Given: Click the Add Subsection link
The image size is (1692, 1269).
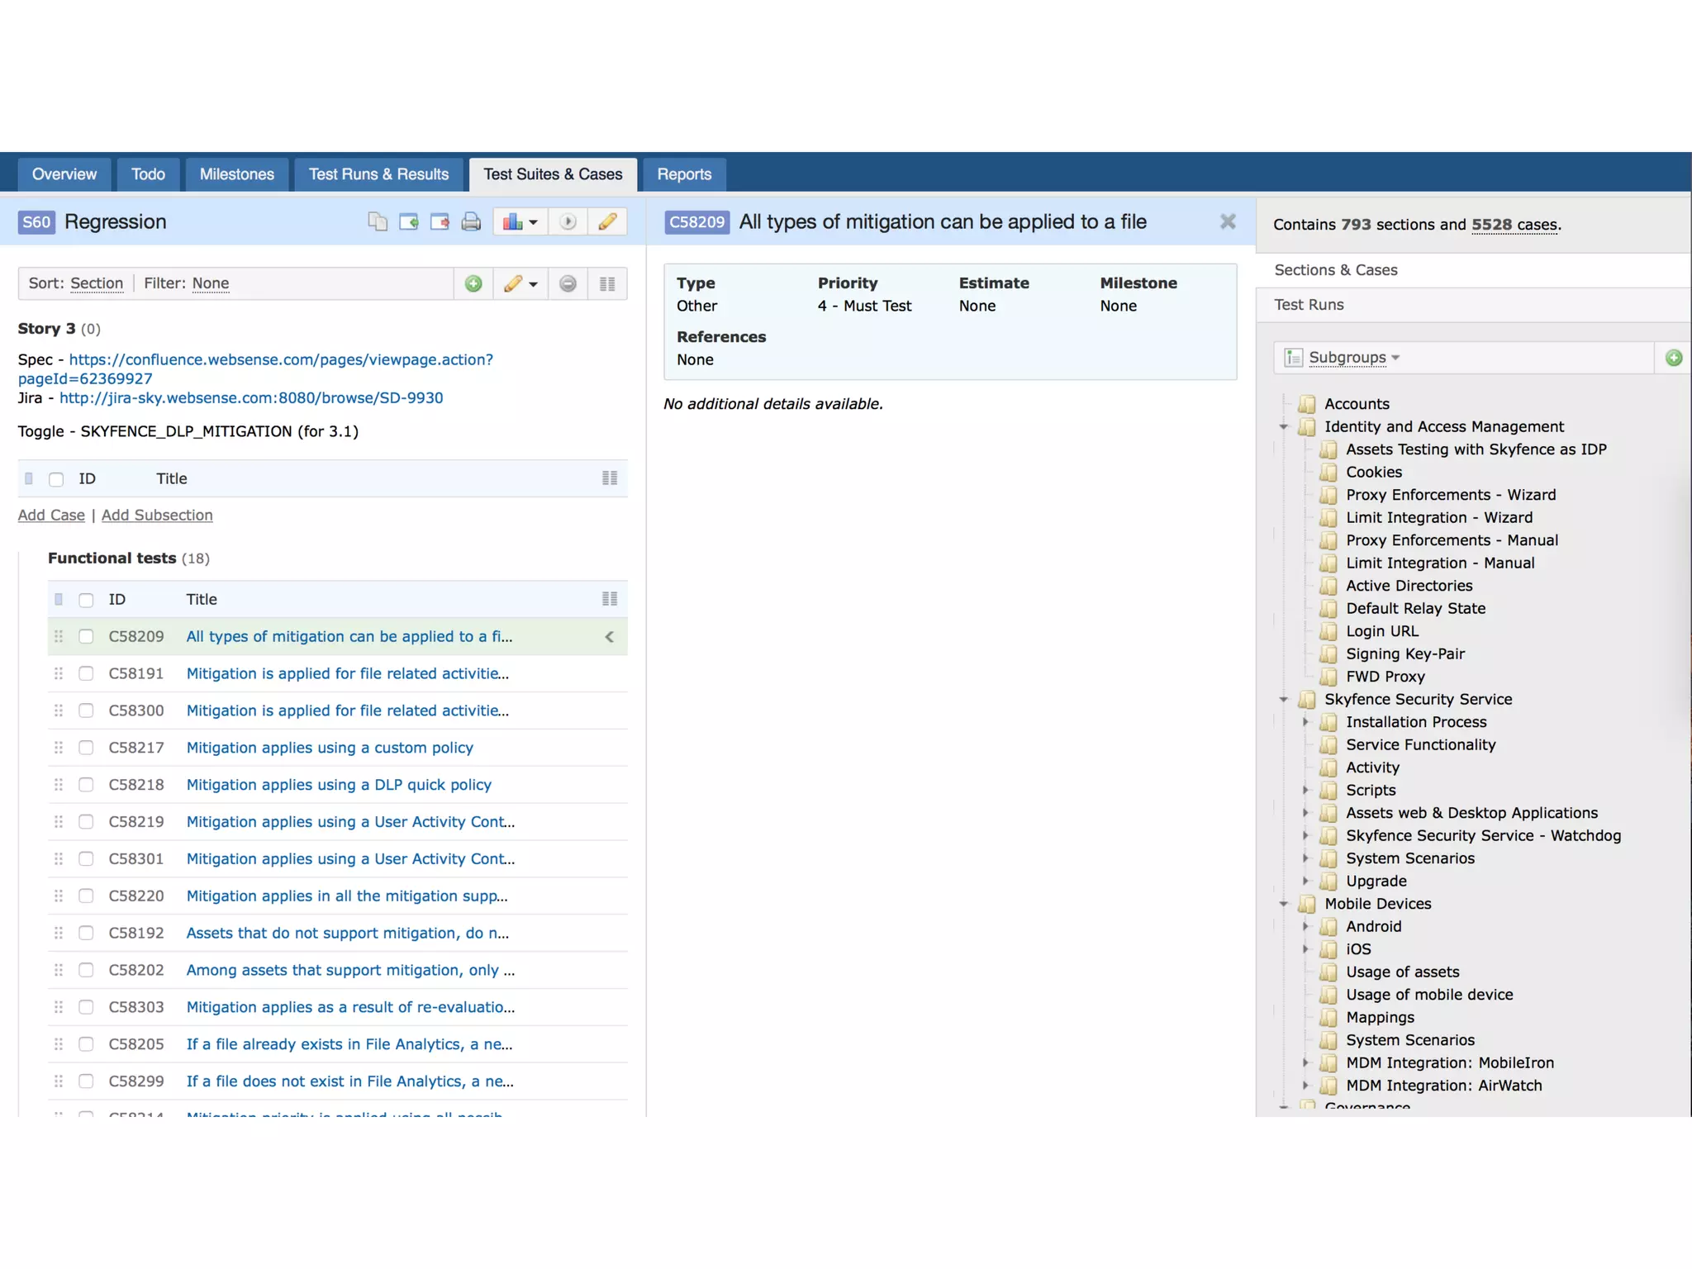Looking at the screenshot, I should pos(157,515).
